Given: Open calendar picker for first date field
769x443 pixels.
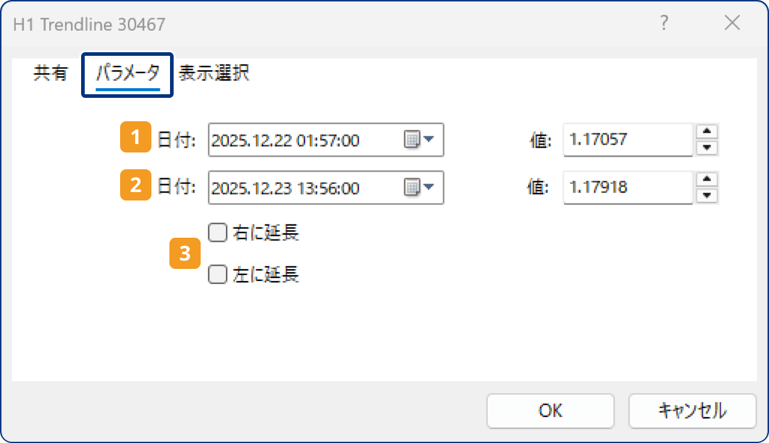Looking at the screenshot, I should pos(419,140).
